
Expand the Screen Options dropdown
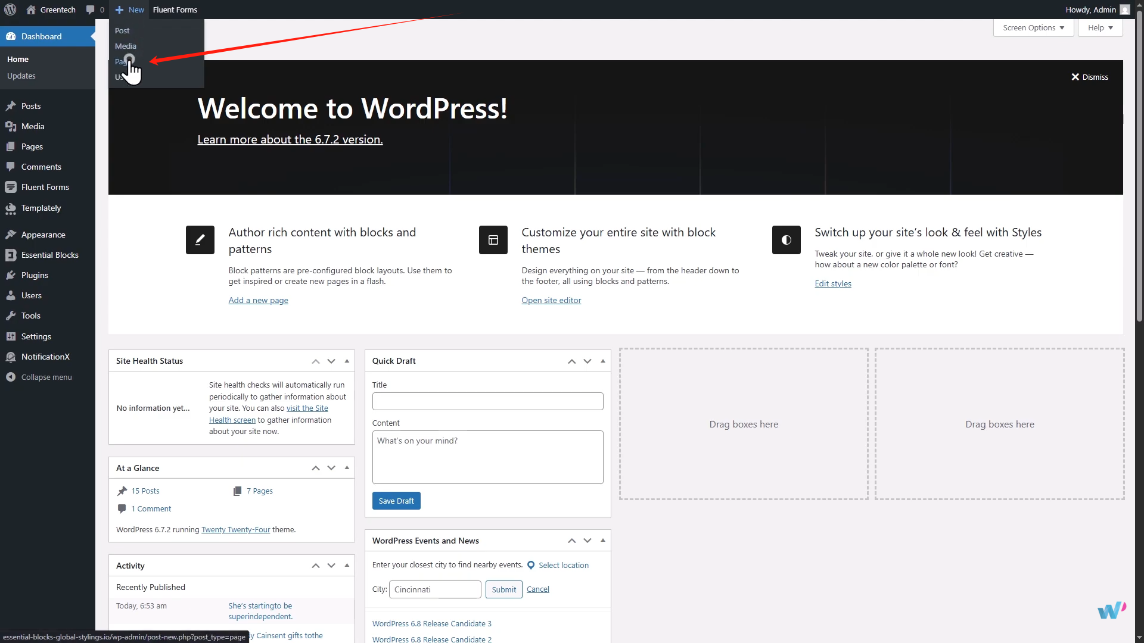pyautogui.click(x=1033, y=28)
